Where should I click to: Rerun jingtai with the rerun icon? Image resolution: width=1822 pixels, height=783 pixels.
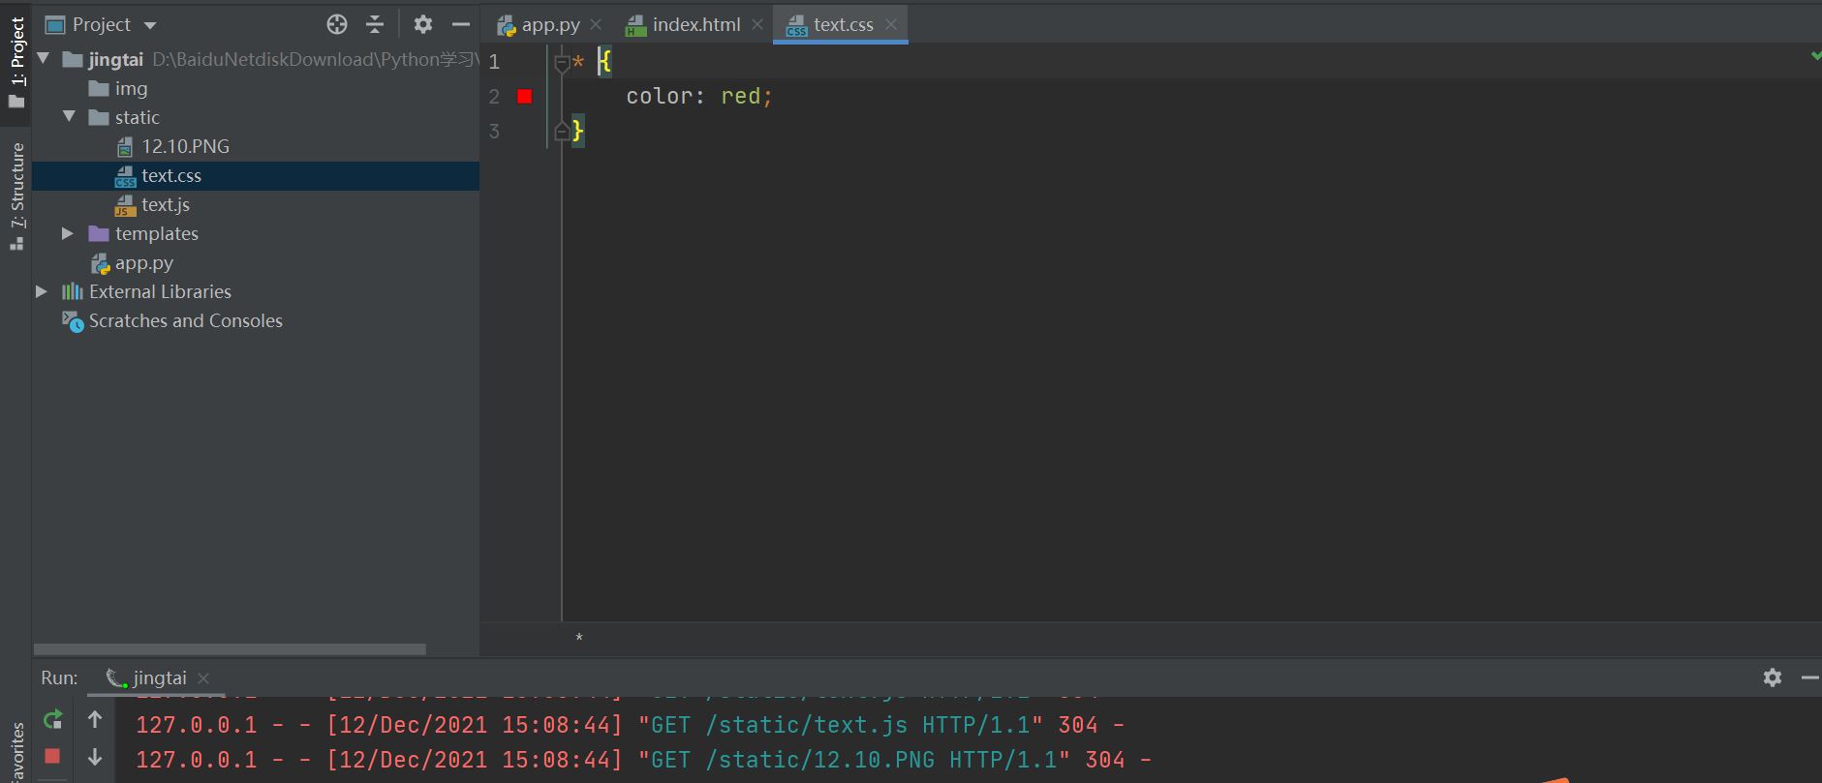click(53, 719)
